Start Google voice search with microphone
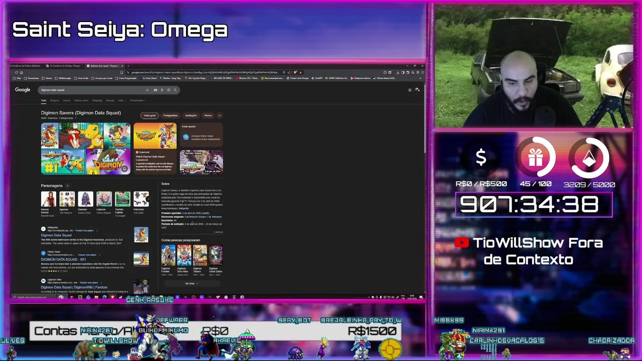The width and height of the screenshot is (642, 361). tap(162, 90)
